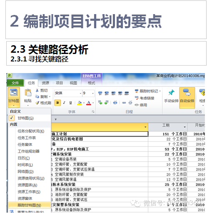Select the 空调设备吊装 task row cell
Viewport: 207px width, 213px height.
coord(100,159)
